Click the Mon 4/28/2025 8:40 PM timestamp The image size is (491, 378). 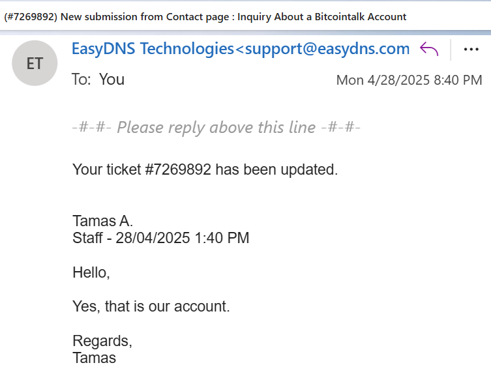click(x=409, y=80)
